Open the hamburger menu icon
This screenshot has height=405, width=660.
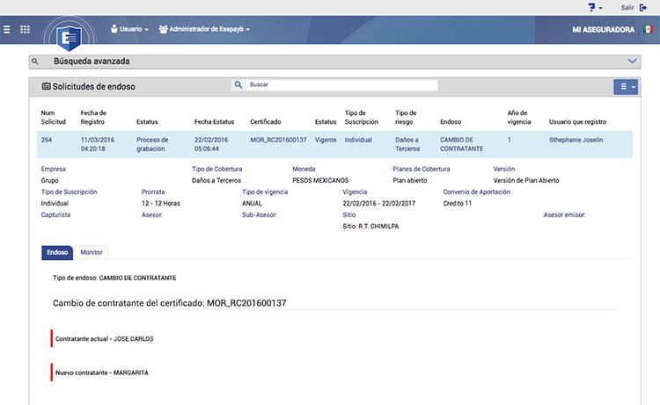pyautogui.click(x=7, y=29)
